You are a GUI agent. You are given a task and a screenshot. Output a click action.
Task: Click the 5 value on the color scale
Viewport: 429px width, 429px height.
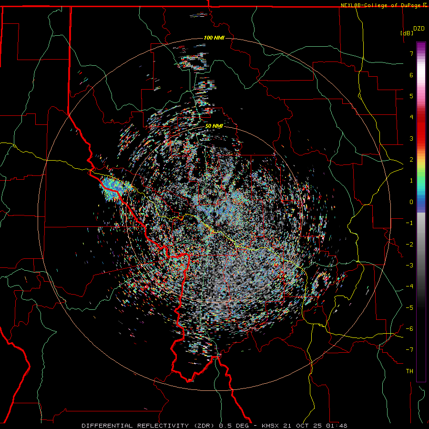point(411,96)
